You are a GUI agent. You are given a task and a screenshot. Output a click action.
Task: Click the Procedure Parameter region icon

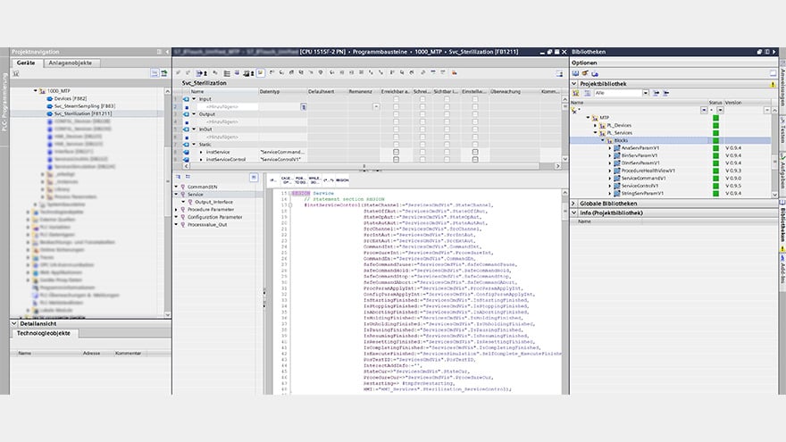click(x=182, y=209)
